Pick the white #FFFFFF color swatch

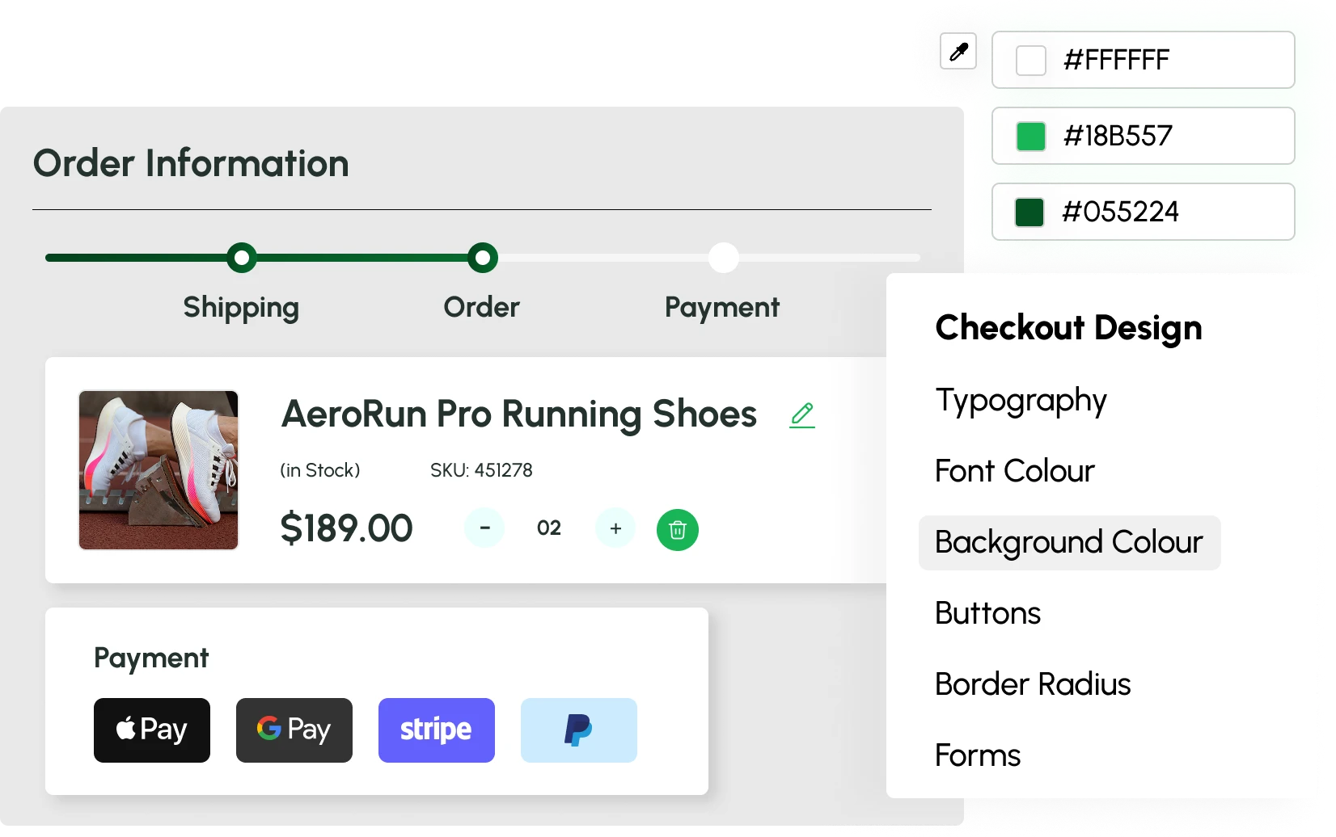click(1031, 61)
